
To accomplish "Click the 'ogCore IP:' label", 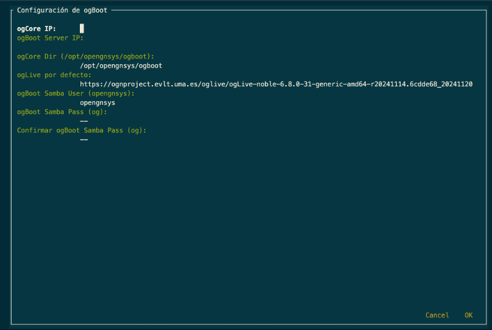I will pyautogui.click(x=36, y=28).
